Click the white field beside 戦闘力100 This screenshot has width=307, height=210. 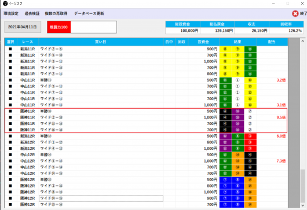94,27
